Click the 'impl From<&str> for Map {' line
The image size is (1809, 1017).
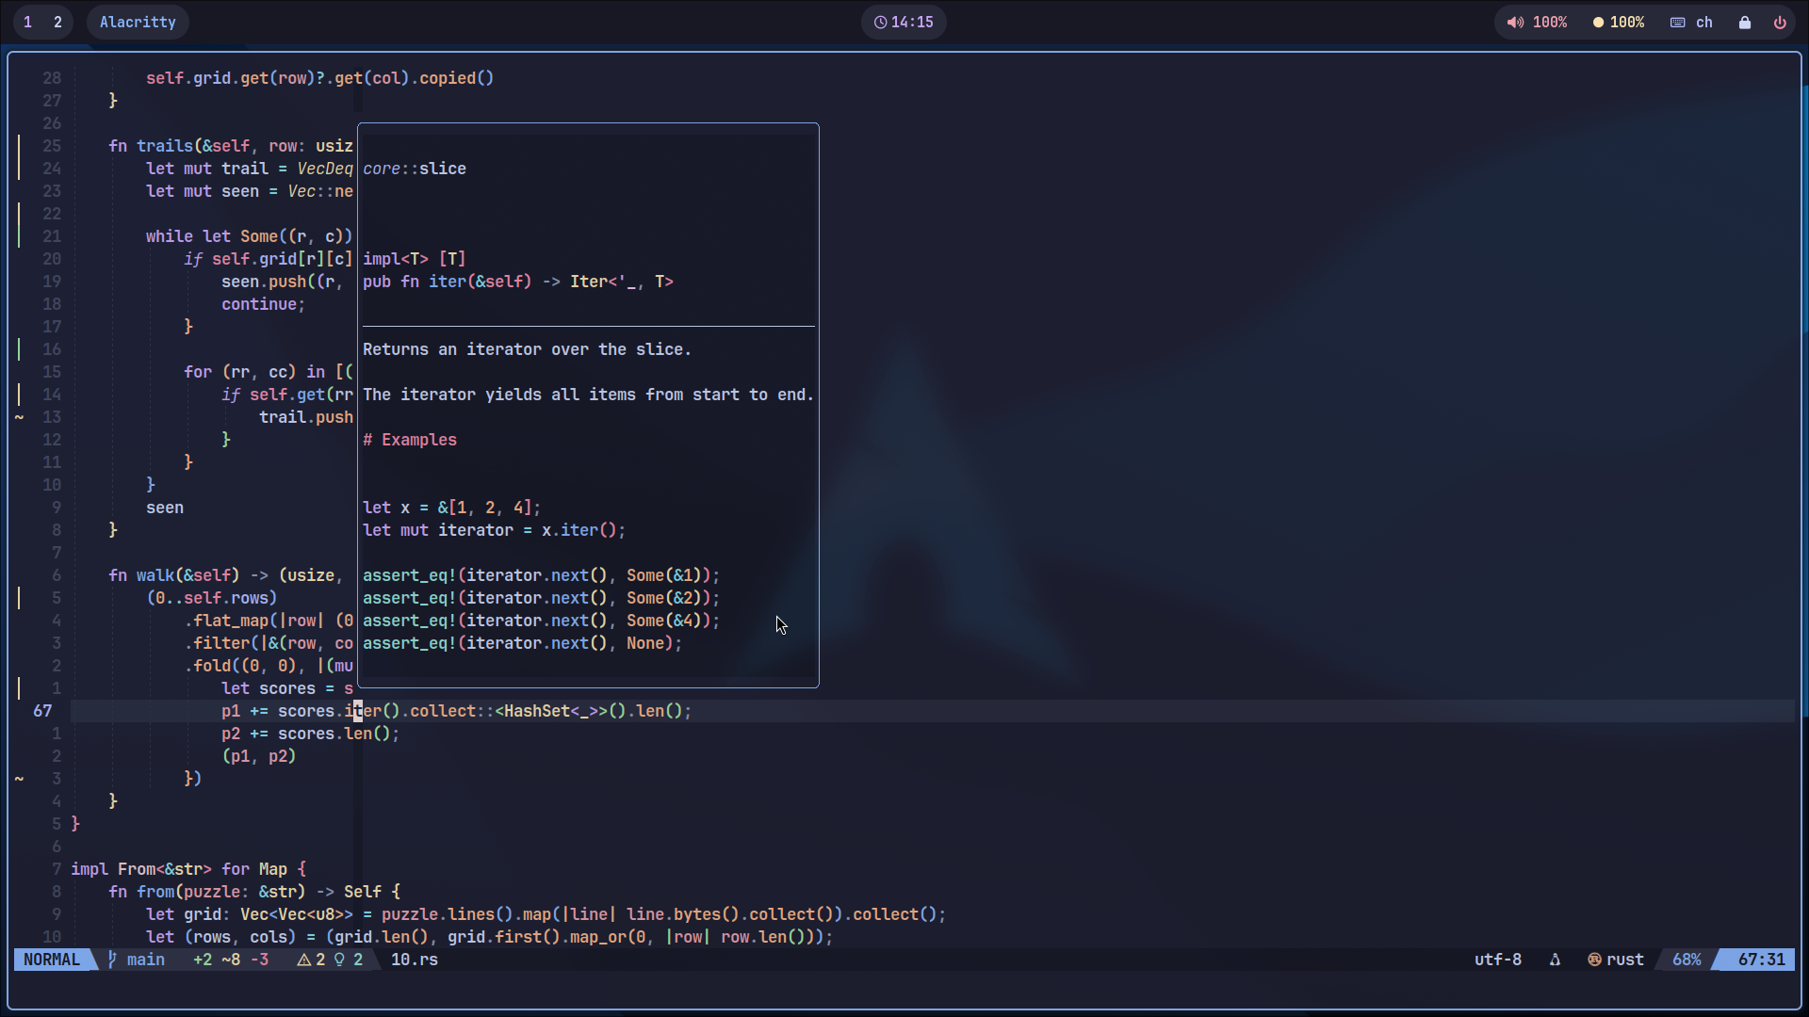[188, 869]
